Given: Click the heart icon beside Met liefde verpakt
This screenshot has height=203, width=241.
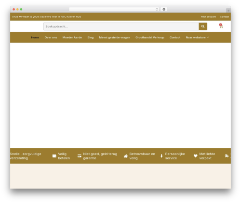Looking at the screenshot, I should 195,156.
